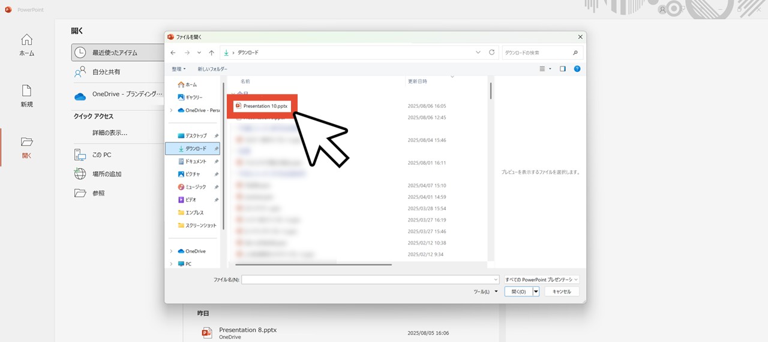Expand the lower OneDrive tree node
The width and height of the screenshot is (768, 342).
tap(171, 251)
